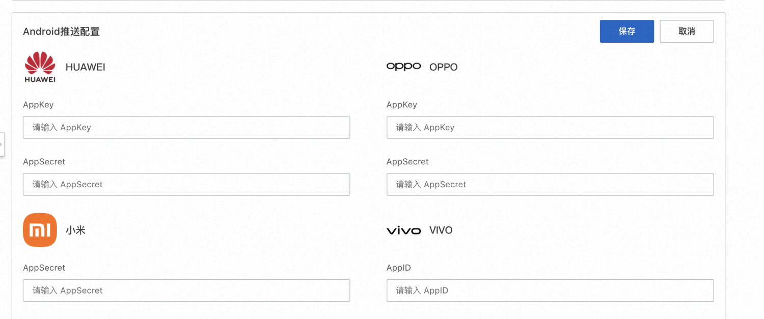Focus the OPPO AppKey input field
Image resolution: width=764 pixels, height=319 pixels.
(x=550, y=127)
